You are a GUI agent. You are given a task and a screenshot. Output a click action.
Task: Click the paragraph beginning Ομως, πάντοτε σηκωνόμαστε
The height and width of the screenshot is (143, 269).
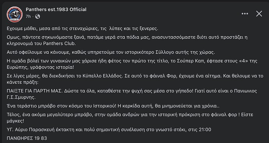(127, 40)
